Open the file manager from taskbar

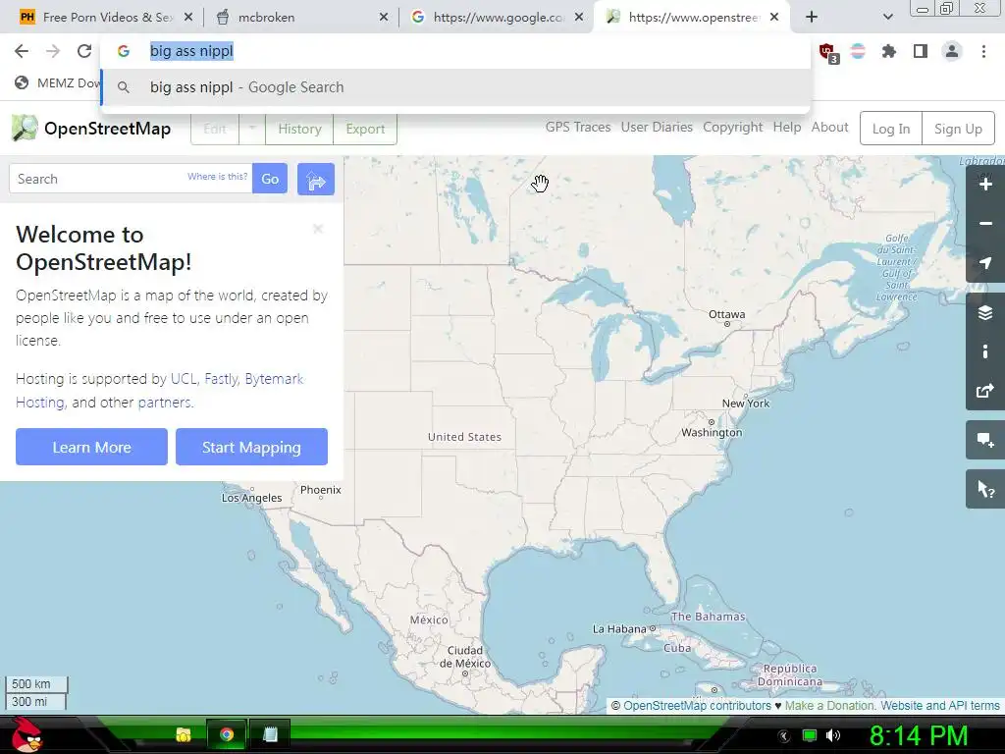pos(184,734)
